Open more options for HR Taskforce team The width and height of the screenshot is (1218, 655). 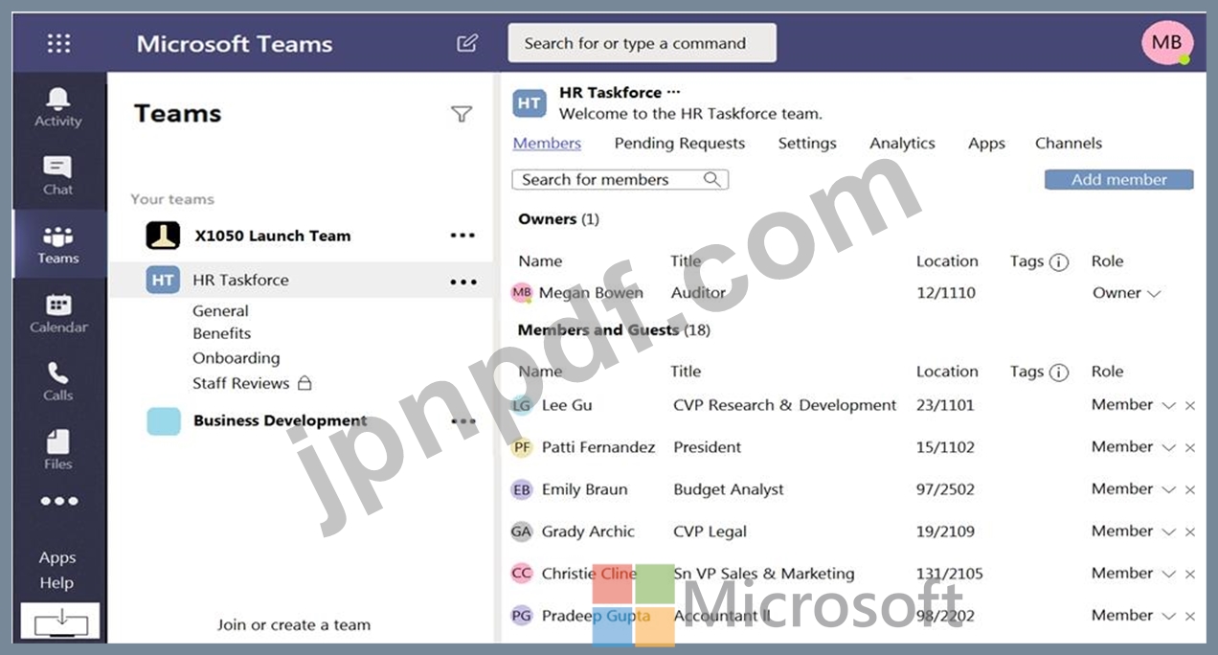pos(463,282)
